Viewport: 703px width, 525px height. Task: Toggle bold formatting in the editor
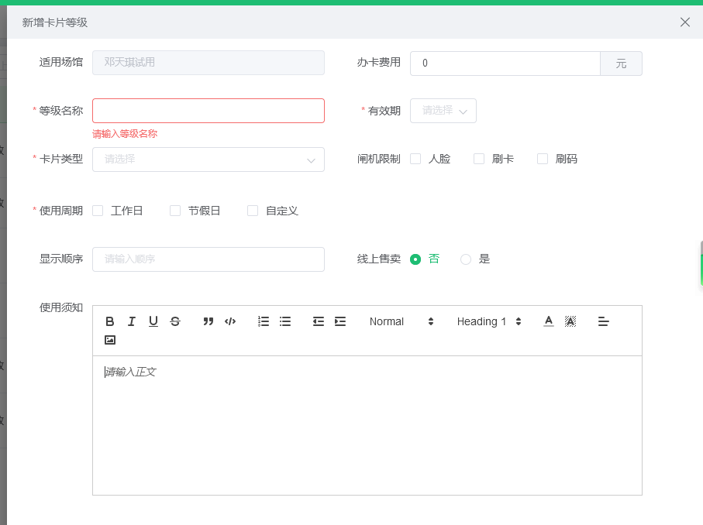(109, 321)
